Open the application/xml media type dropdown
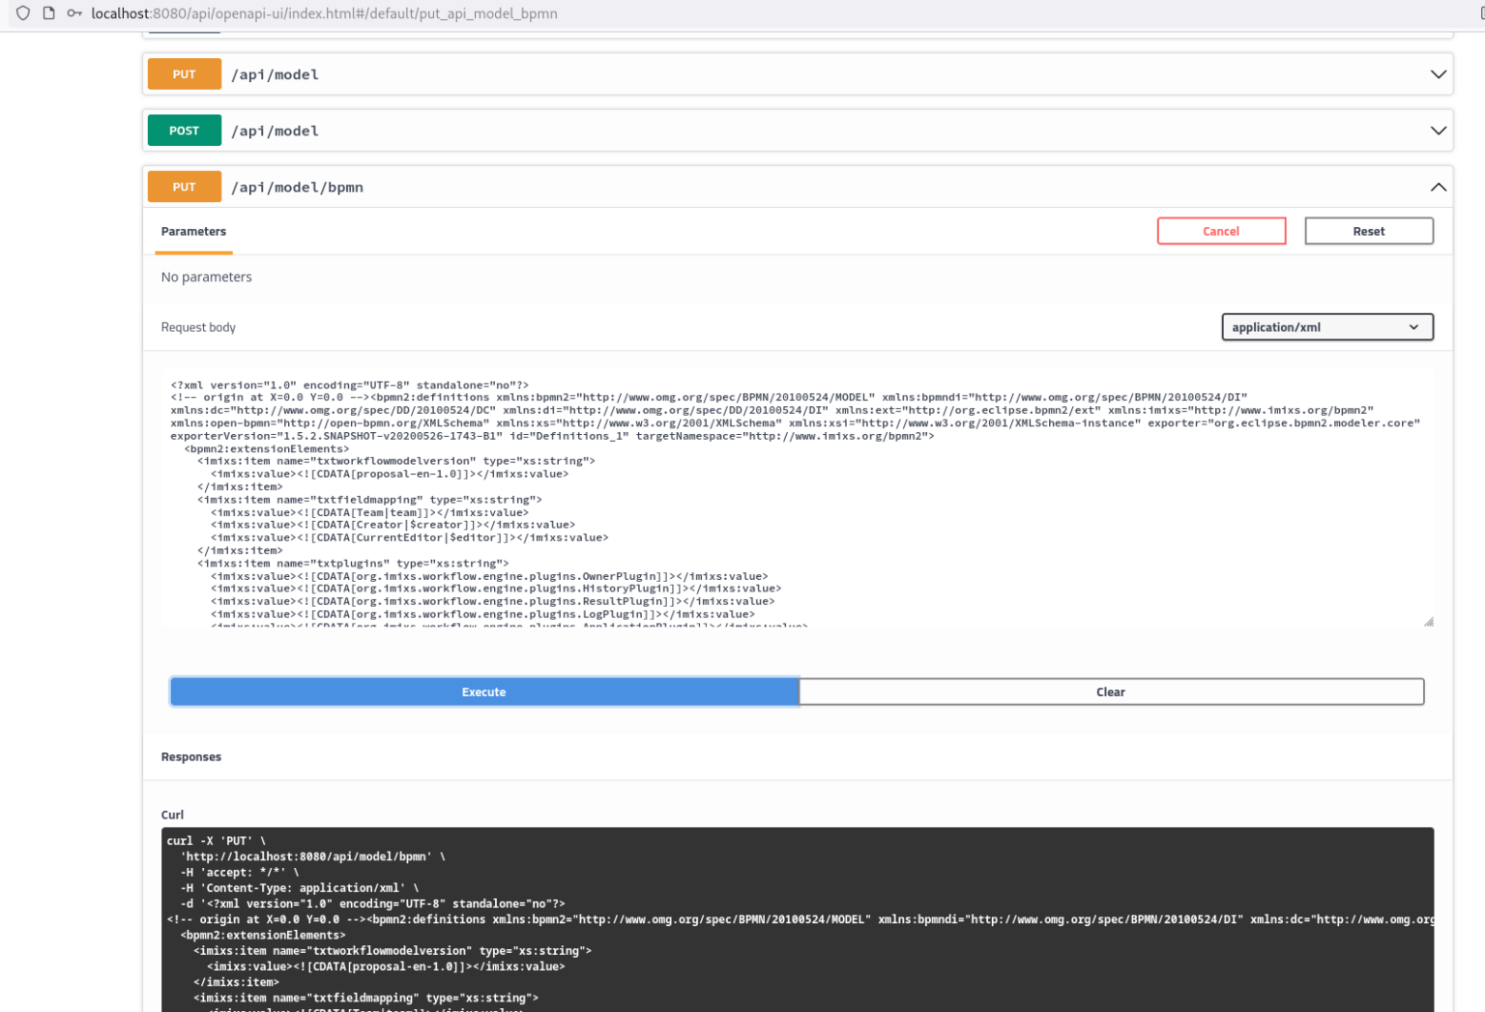1485x1012 pixels. point(1326,327)
